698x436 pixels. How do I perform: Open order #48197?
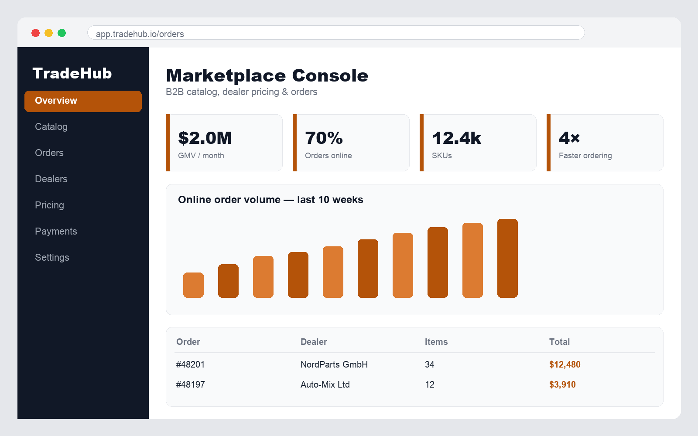[190, 385]
